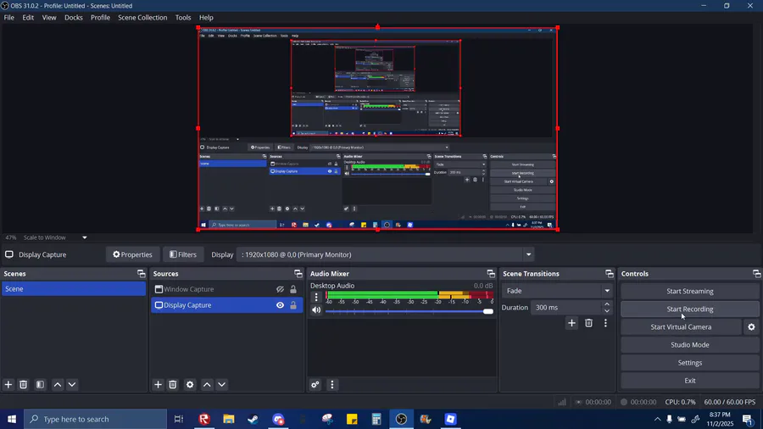Image resolution: width=763 pixels, height=429 pixels.
Task: Open the Tools menu
Action: [183, 18]
